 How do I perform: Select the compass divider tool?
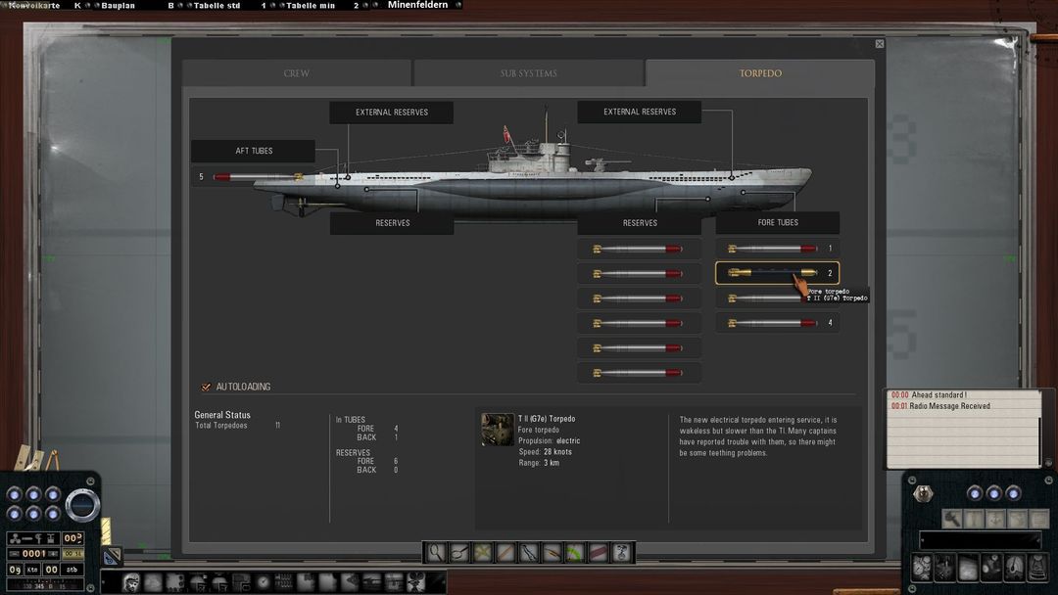pyautogui.click(x=529, y=553)
